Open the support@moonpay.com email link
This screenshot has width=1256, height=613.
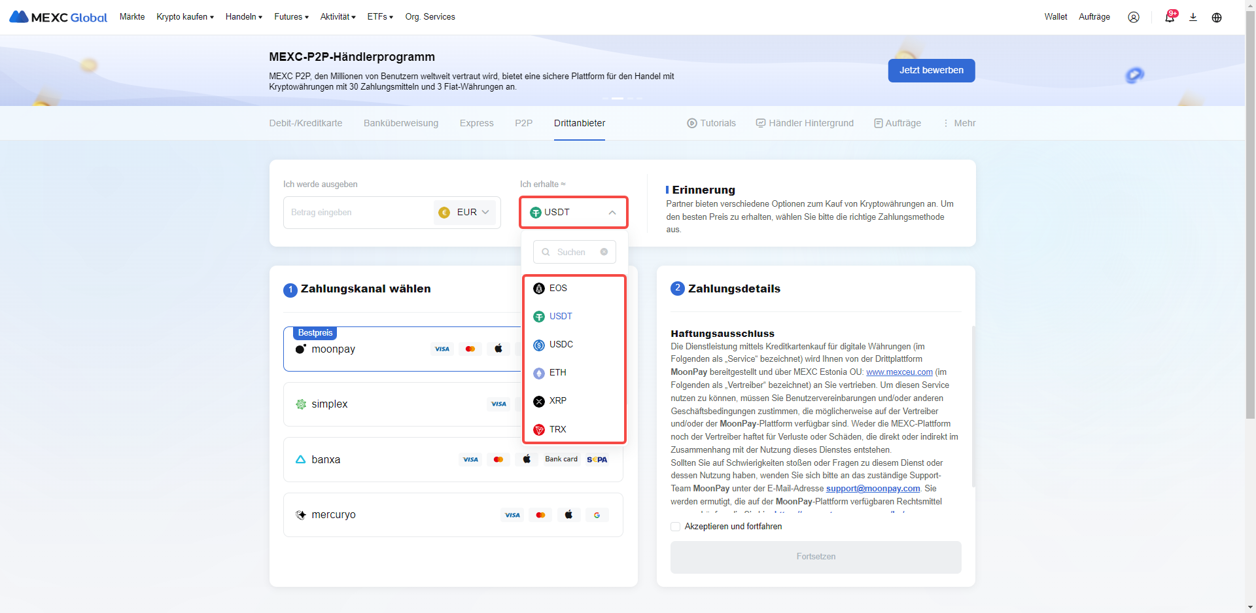[x=873, y=489]
